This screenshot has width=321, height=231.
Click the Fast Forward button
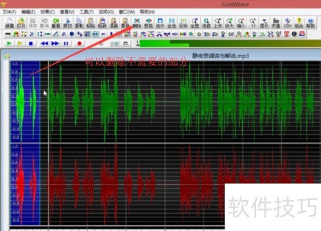pos(55,44)
